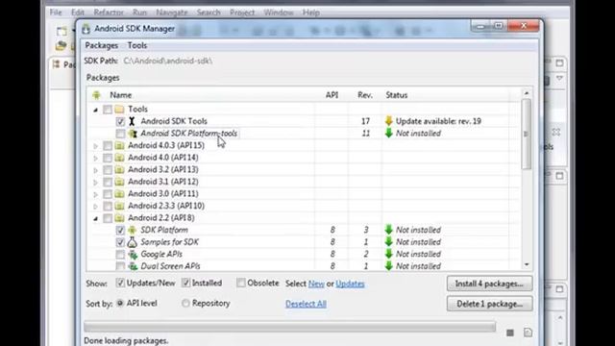Toggle the Updates/New show checkbox
Image resolution: width=615 pixels, height=346 pixels.
coord(120,283)
